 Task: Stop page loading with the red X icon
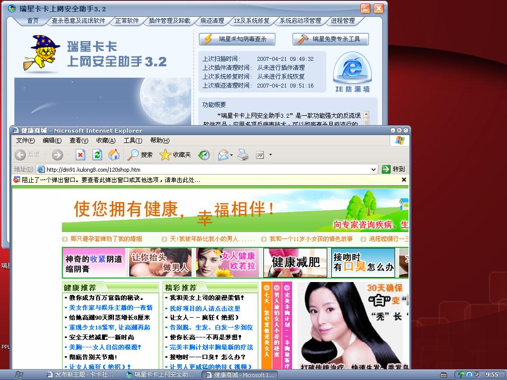(x=80, y=155)
